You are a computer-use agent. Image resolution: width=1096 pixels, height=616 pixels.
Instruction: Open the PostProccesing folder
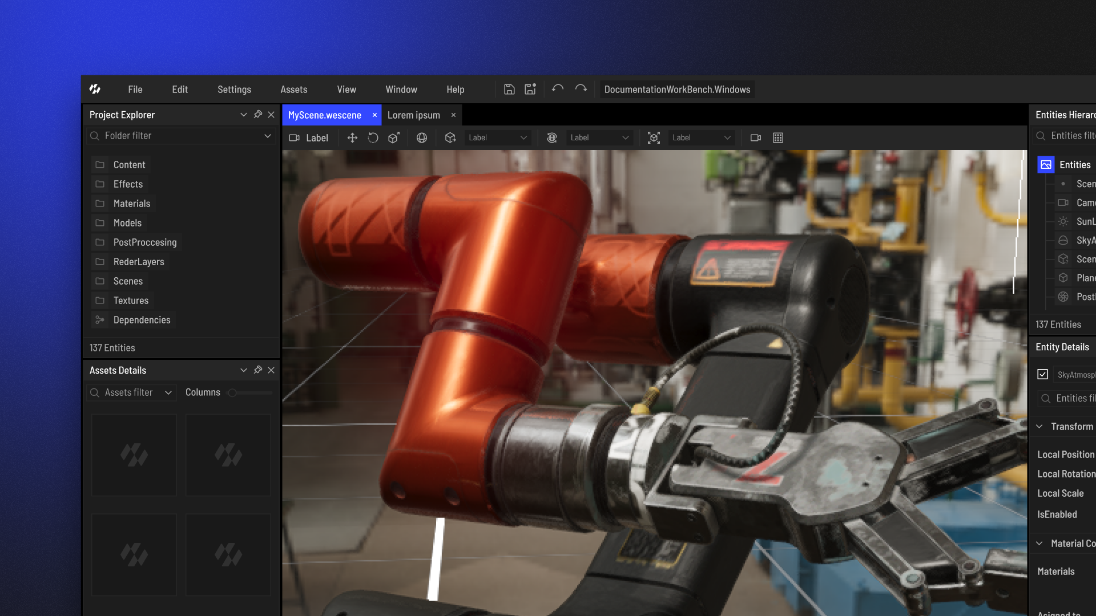click(136, 242)
